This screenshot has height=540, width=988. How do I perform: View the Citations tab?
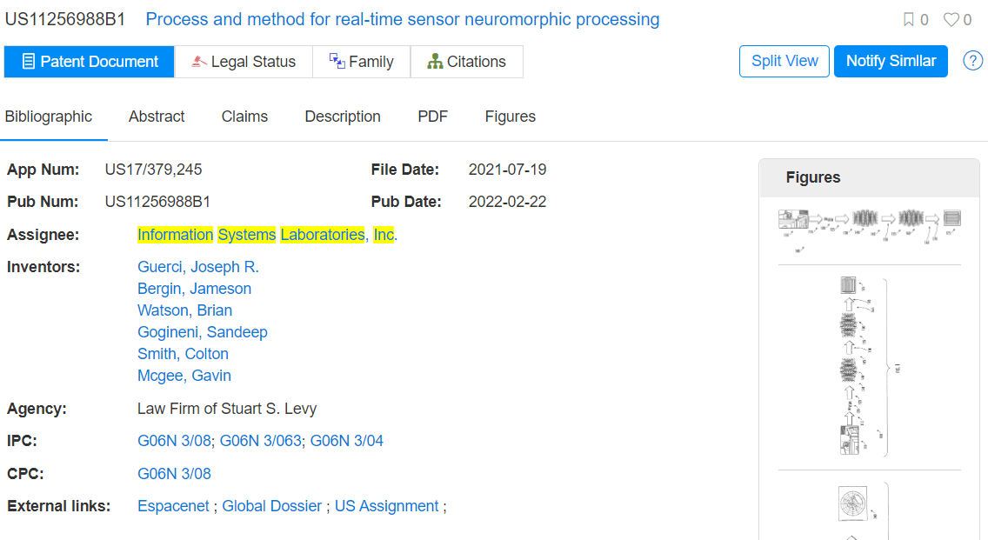click(467, 62)
